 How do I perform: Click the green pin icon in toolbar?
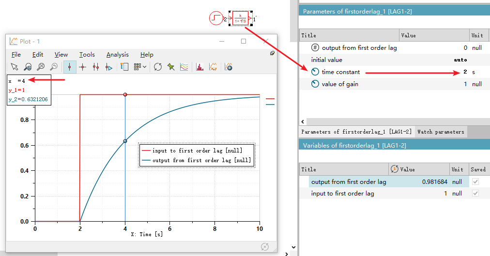[171, 67]
